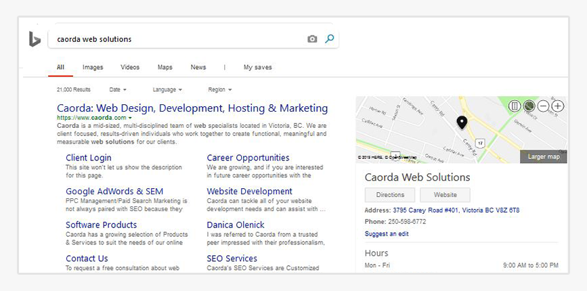Click the black location pin on map
Screen dimensions: 587x291
point(462,122)
